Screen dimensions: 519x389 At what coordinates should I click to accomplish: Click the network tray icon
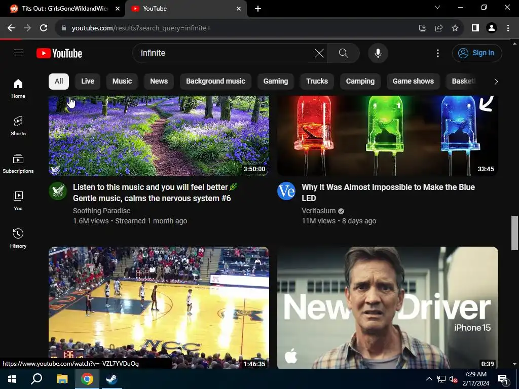tap(441, 379)
